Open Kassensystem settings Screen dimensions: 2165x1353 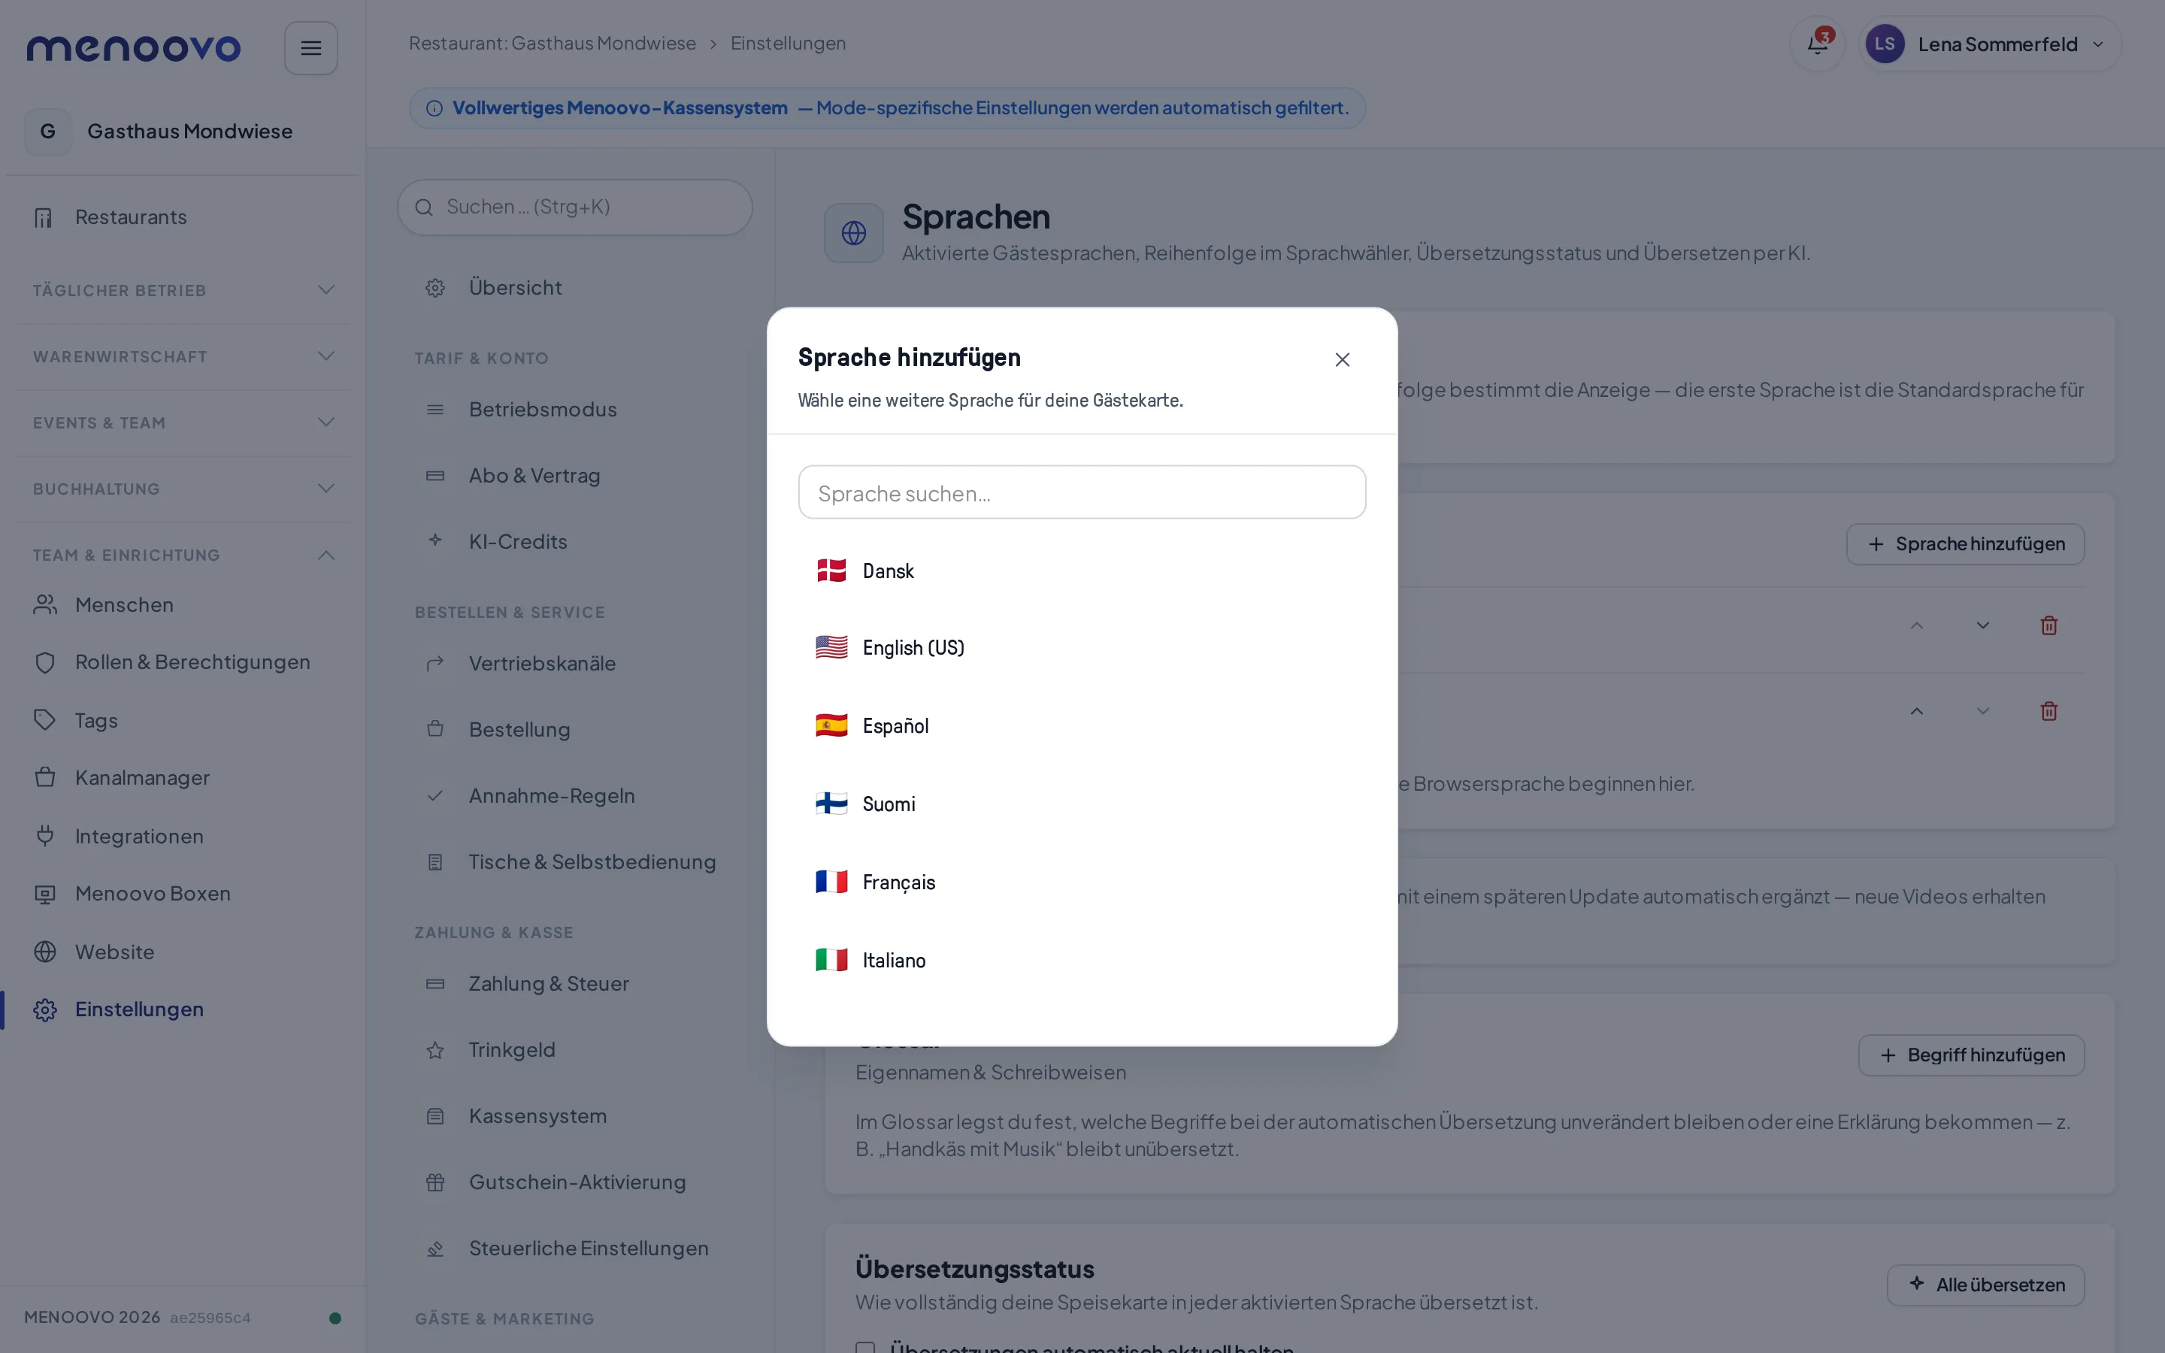(574, 1116)
